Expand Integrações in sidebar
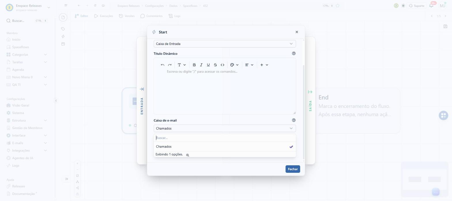 click(27, 150)
